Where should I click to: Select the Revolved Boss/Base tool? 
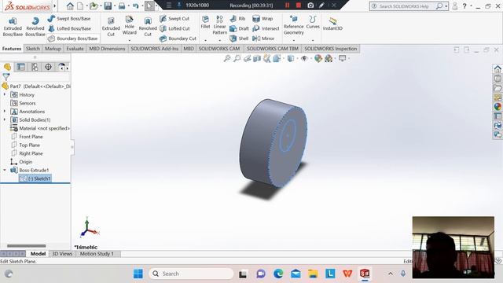point(35,27)
